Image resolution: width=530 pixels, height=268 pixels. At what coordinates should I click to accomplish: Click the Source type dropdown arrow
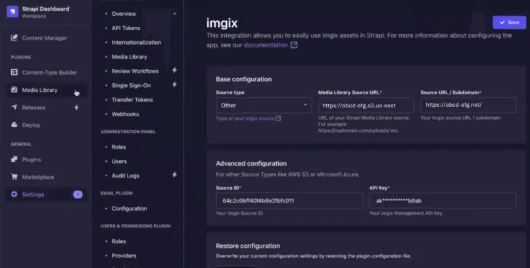coord(305,105)
